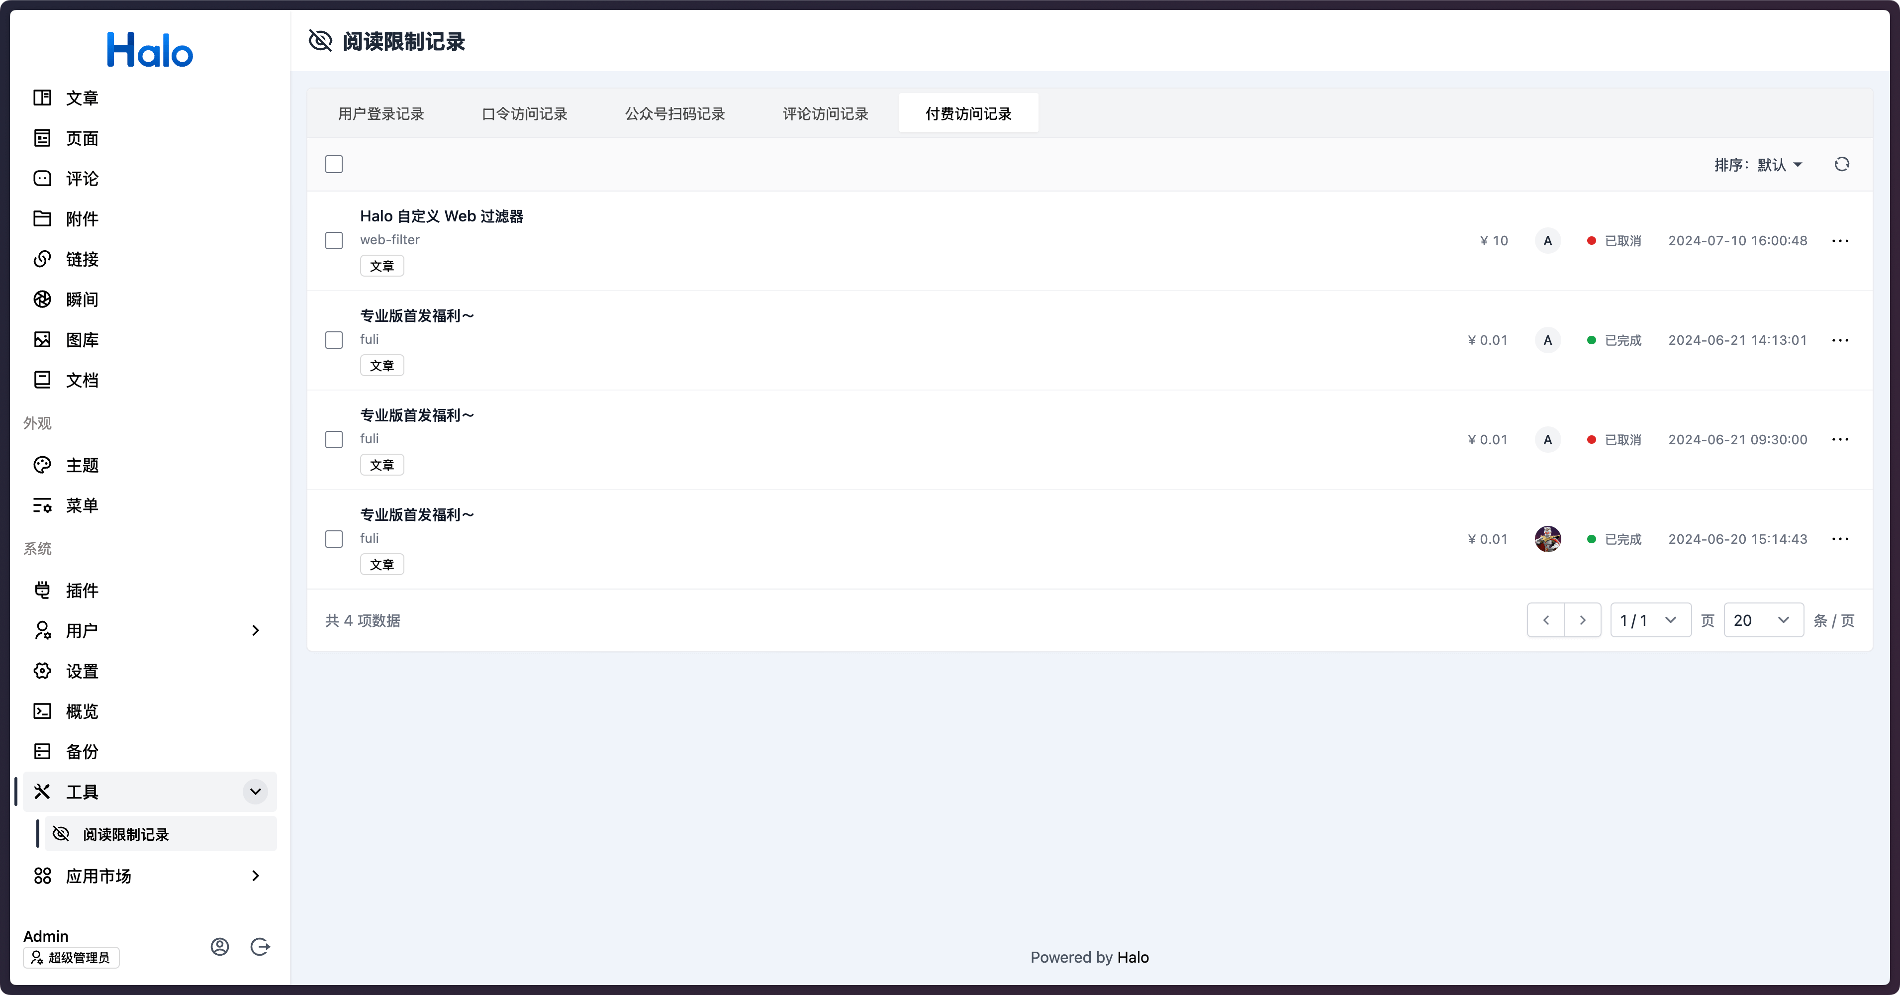
Task: Click the web-filter slug text
Action: [x=389, y=240]
